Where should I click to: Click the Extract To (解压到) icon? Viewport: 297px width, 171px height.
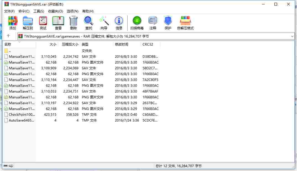[x=28, y=21]
